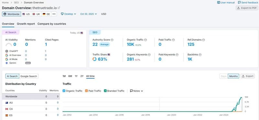Viewport: 259px width, 120px height.
Task: Select the 6M time range
Action: point(70,76)
